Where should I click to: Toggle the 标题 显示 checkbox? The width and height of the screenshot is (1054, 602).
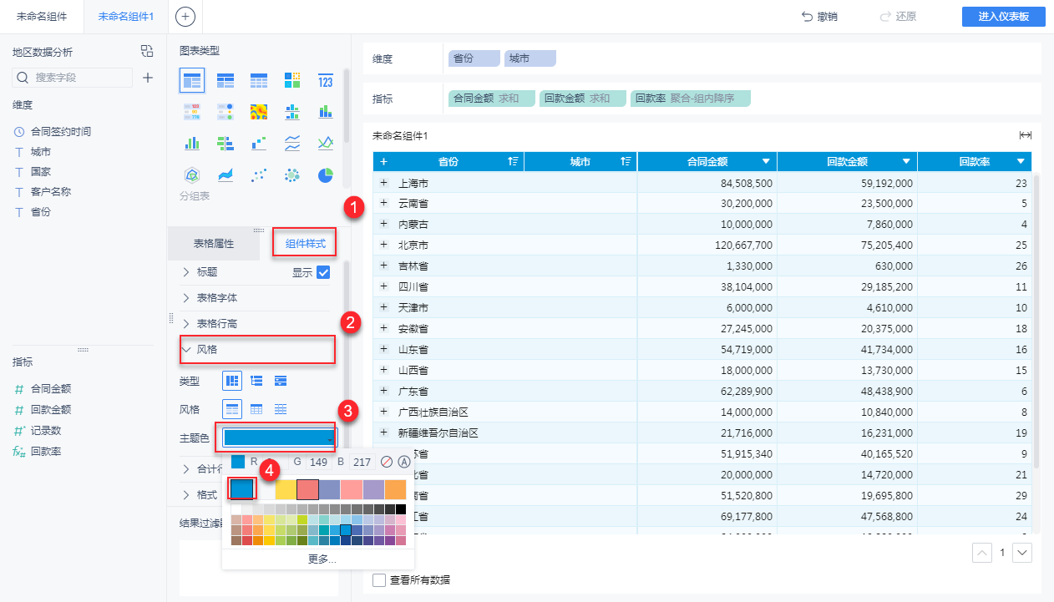(324, 272)
